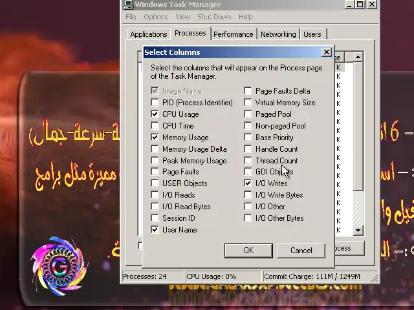The image size is (414, 310).
Task: Click the Task Manager title bar icon
Action: [129, 5]
